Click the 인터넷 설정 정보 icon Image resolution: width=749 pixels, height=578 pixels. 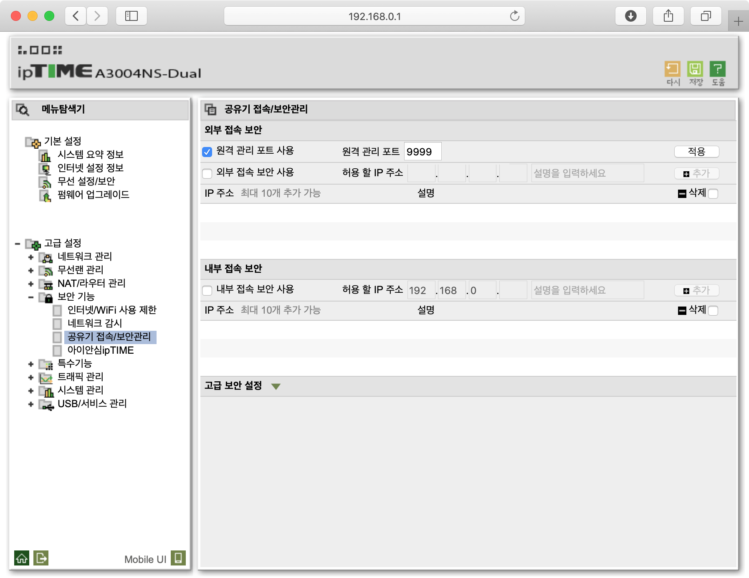(45, 169)
